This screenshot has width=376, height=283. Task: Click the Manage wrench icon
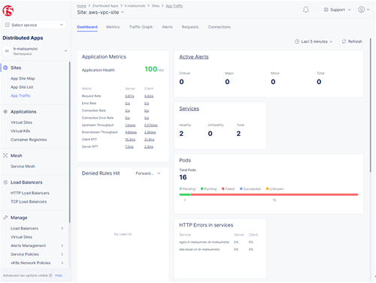click(x=5, y=218)
